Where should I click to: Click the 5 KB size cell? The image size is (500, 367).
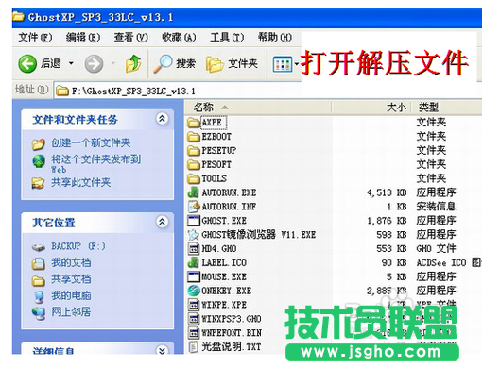click(x=397, y=276)
